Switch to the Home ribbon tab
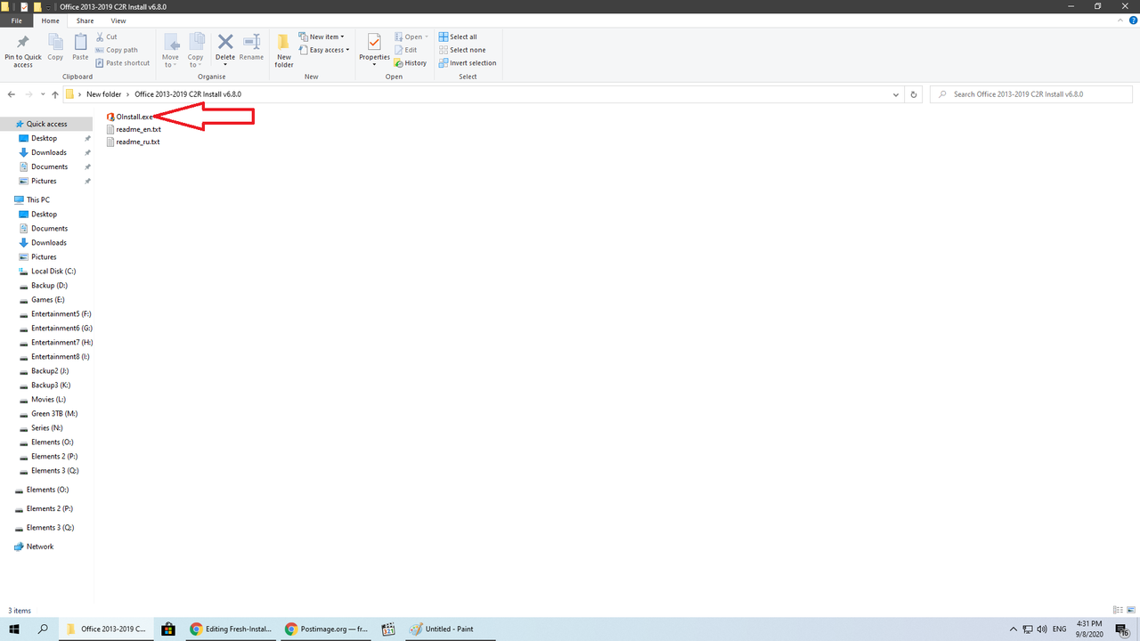The width and height of the screenshot is (1140, 641). 51,20
